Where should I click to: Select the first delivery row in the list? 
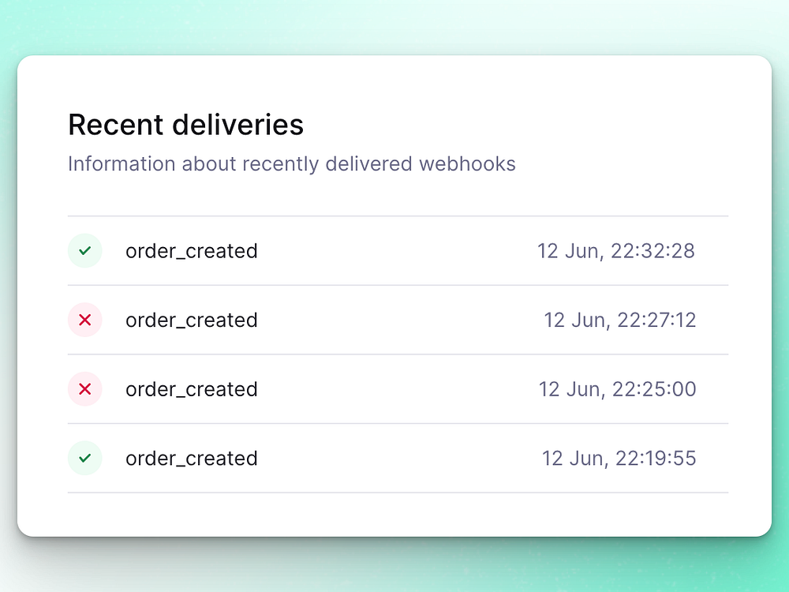[x=398, y=251]
